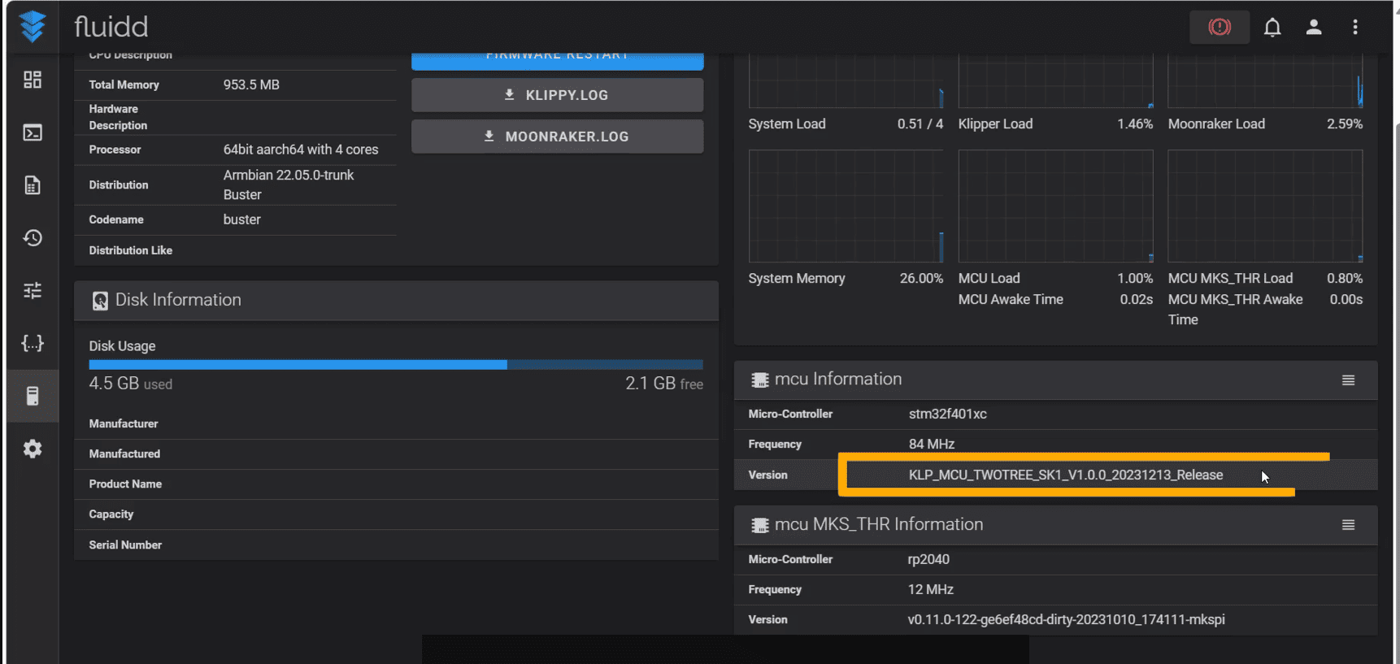The width and height of the screenshot is (1400, 664).
Task: Open the mcu Information hamburger menu
Action: 1348,380
